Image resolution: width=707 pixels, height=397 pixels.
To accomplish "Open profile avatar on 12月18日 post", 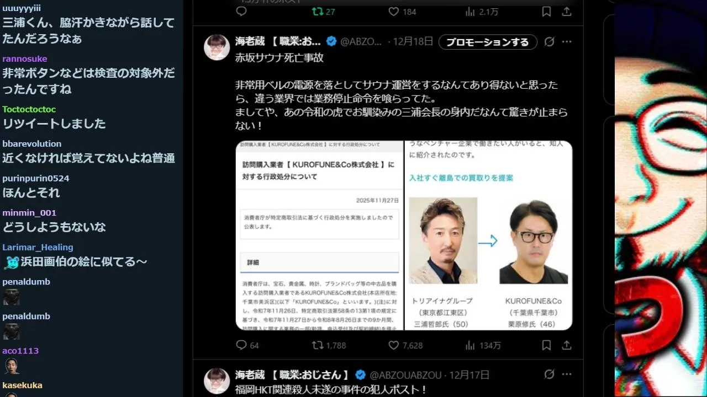I will [x=217, y=47].
